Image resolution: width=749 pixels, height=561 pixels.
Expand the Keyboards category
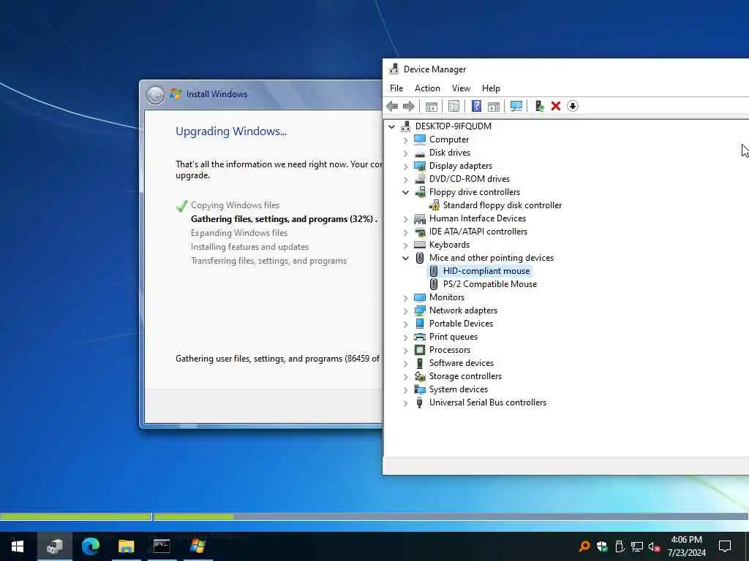(405, 245)
